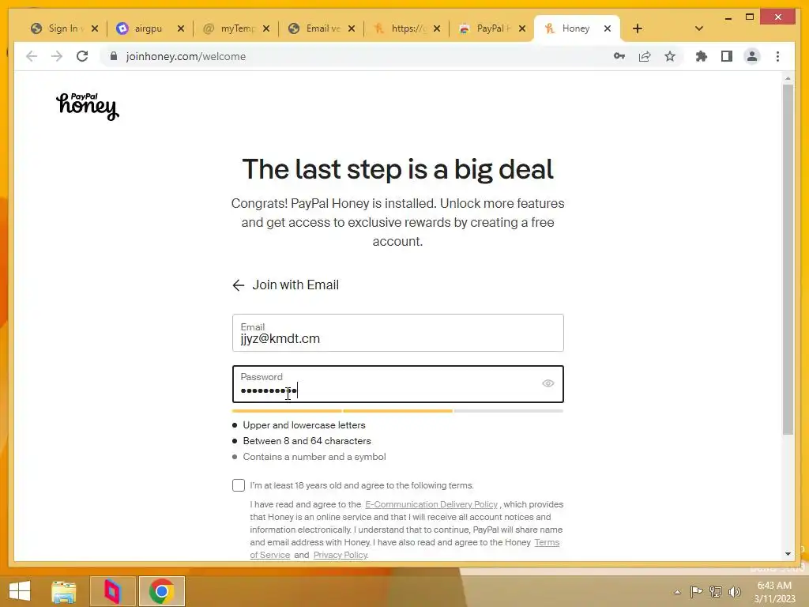Screen dimensions: 809x607
Task: Open the Chrome profile avatar
Action: click(752, 56)
